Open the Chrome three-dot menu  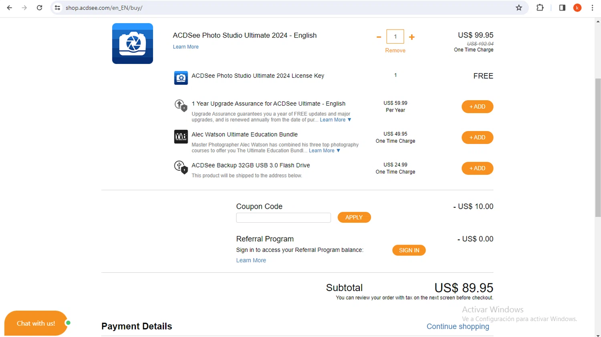point(592,8)
